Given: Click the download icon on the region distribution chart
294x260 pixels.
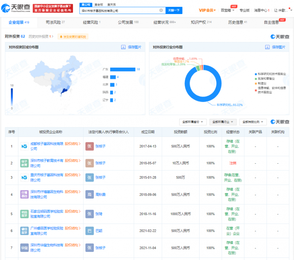Looking at the screenshot, I should [x=123, y=47].
